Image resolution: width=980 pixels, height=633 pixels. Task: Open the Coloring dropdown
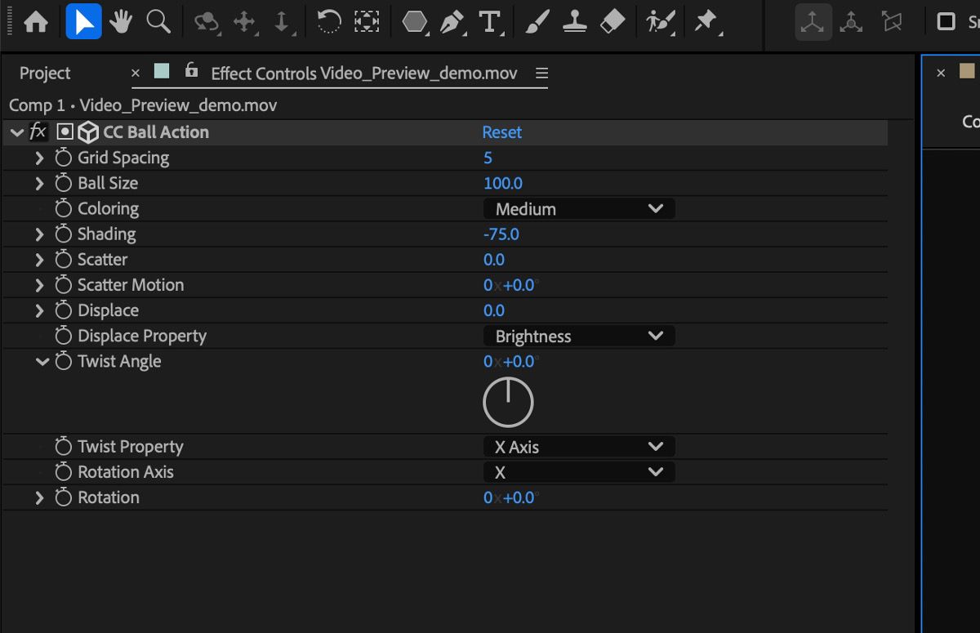click(578, 208)
